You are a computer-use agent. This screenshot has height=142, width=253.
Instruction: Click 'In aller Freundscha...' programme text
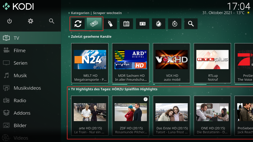(x=131, y=79)
